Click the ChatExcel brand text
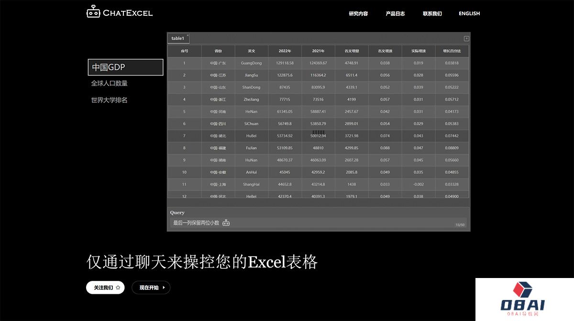 coord(128,13)
